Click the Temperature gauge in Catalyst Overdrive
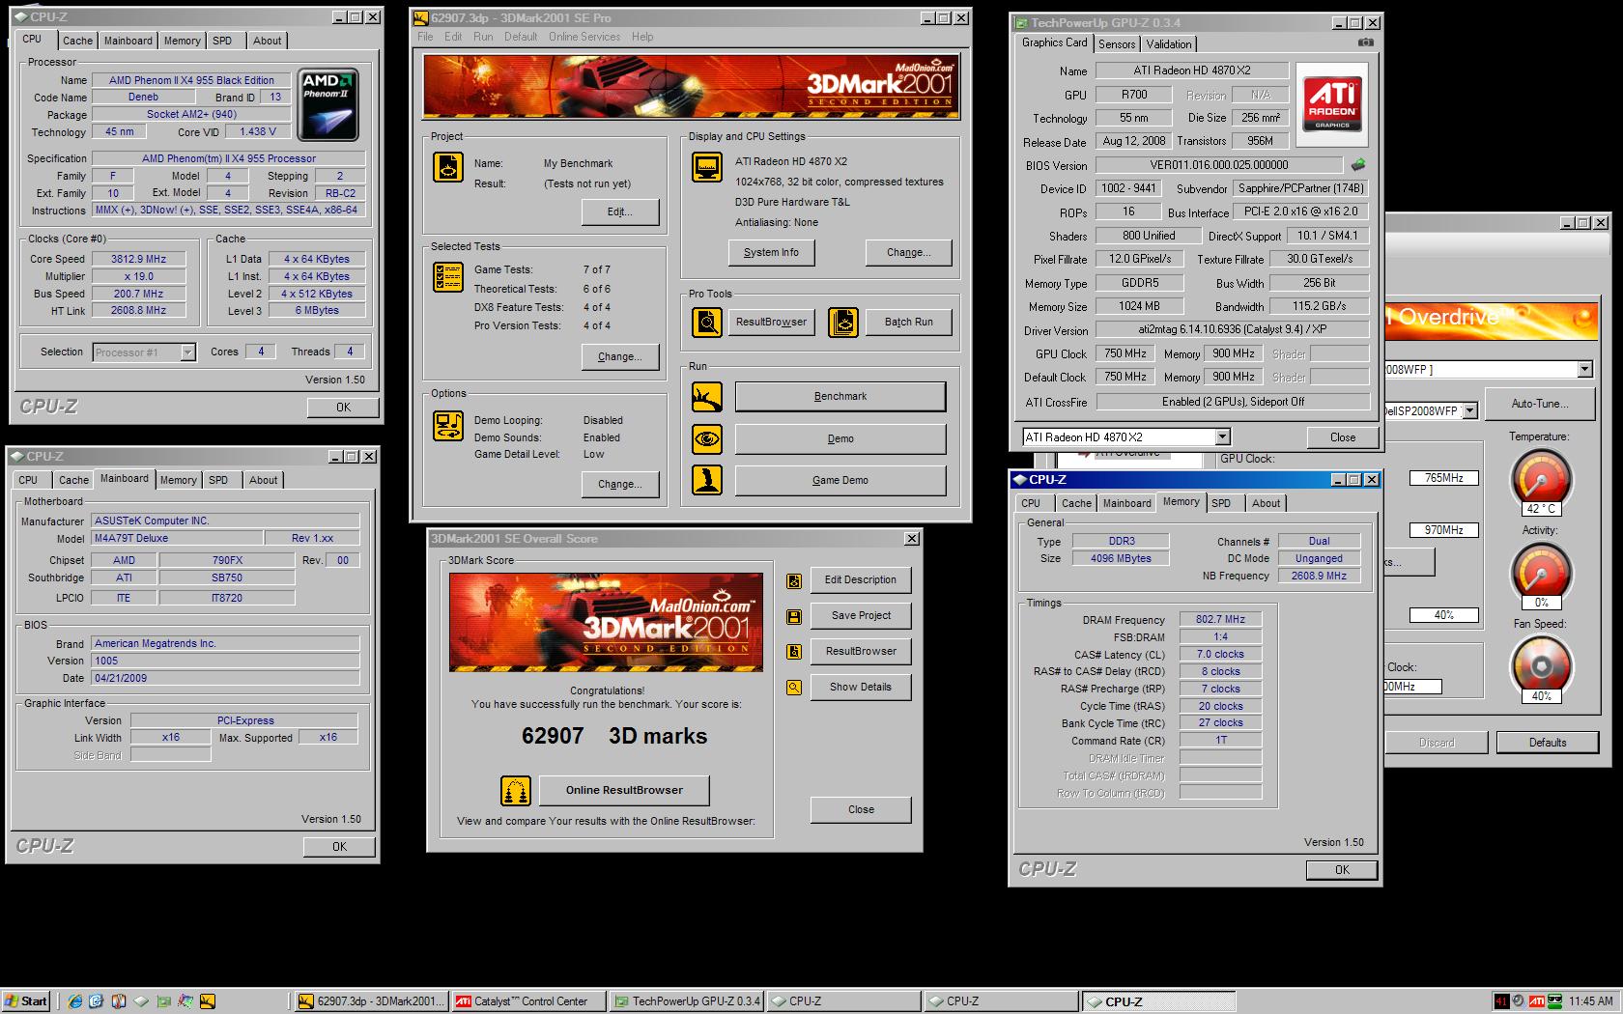 click(x=1540, y=480)
